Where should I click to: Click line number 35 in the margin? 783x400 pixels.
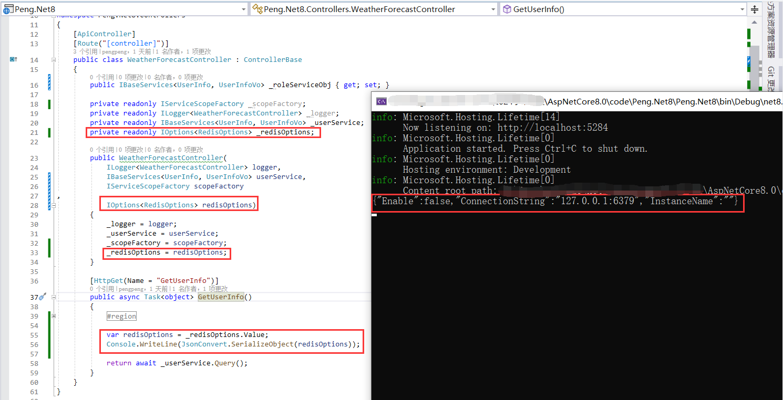(x=34, y=271)
